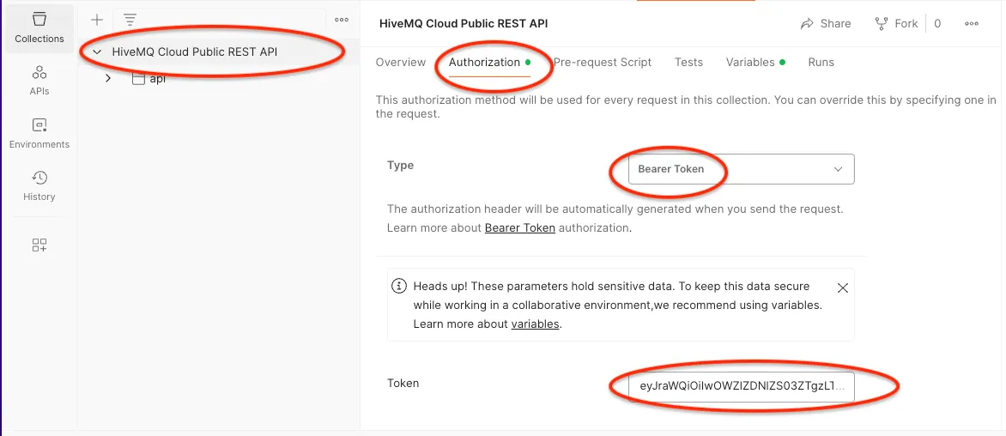
Task: Switch to the Variables tab
Action: coord(755,62)
